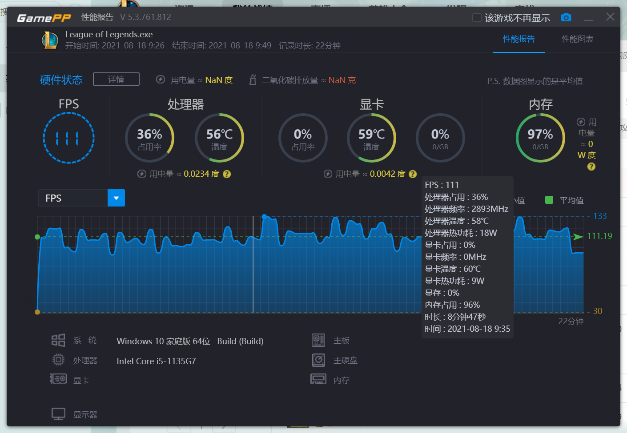Click the memory power gauge icon
This screenshot has height=433, width=627.
point(581,122)
